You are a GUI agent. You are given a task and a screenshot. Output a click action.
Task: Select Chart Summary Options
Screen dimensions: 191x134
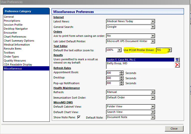(x=19, y=41)
